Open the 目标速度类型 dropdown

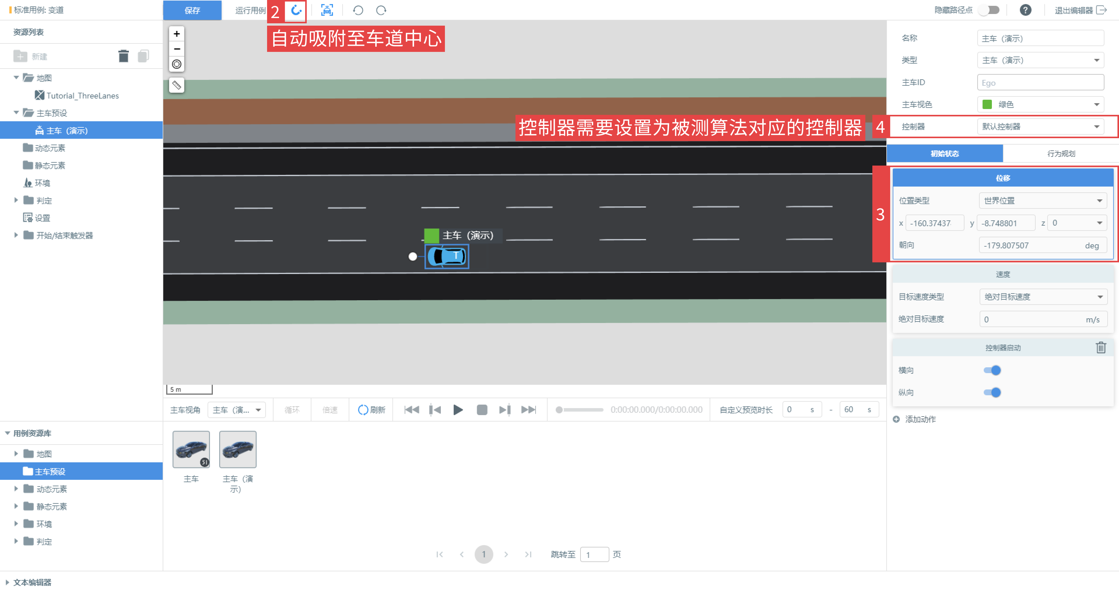[x=1043, y=297]
